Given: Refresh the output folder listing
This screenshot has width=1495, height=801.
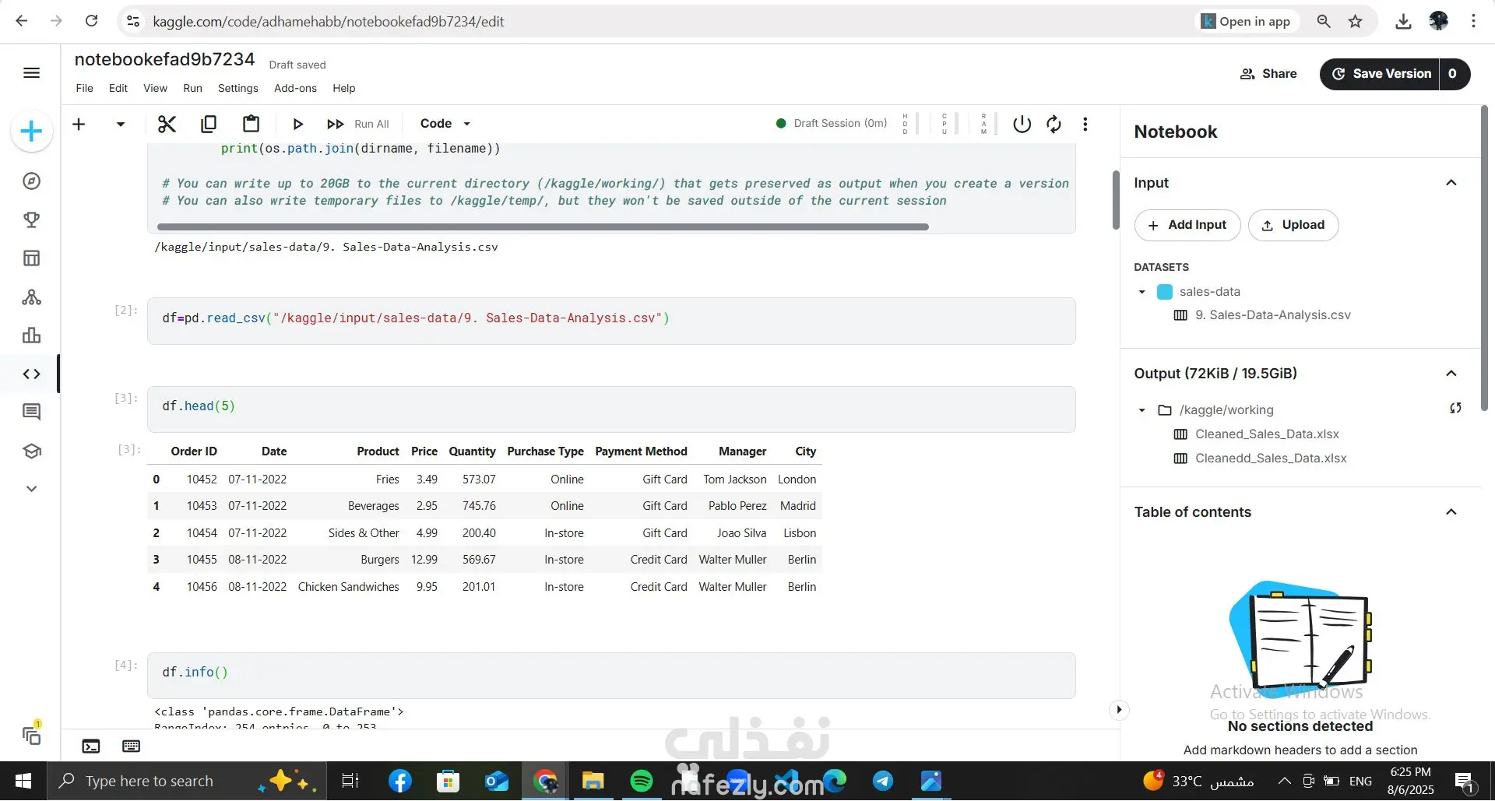Looking at the screenshot, I should 1455,409.
